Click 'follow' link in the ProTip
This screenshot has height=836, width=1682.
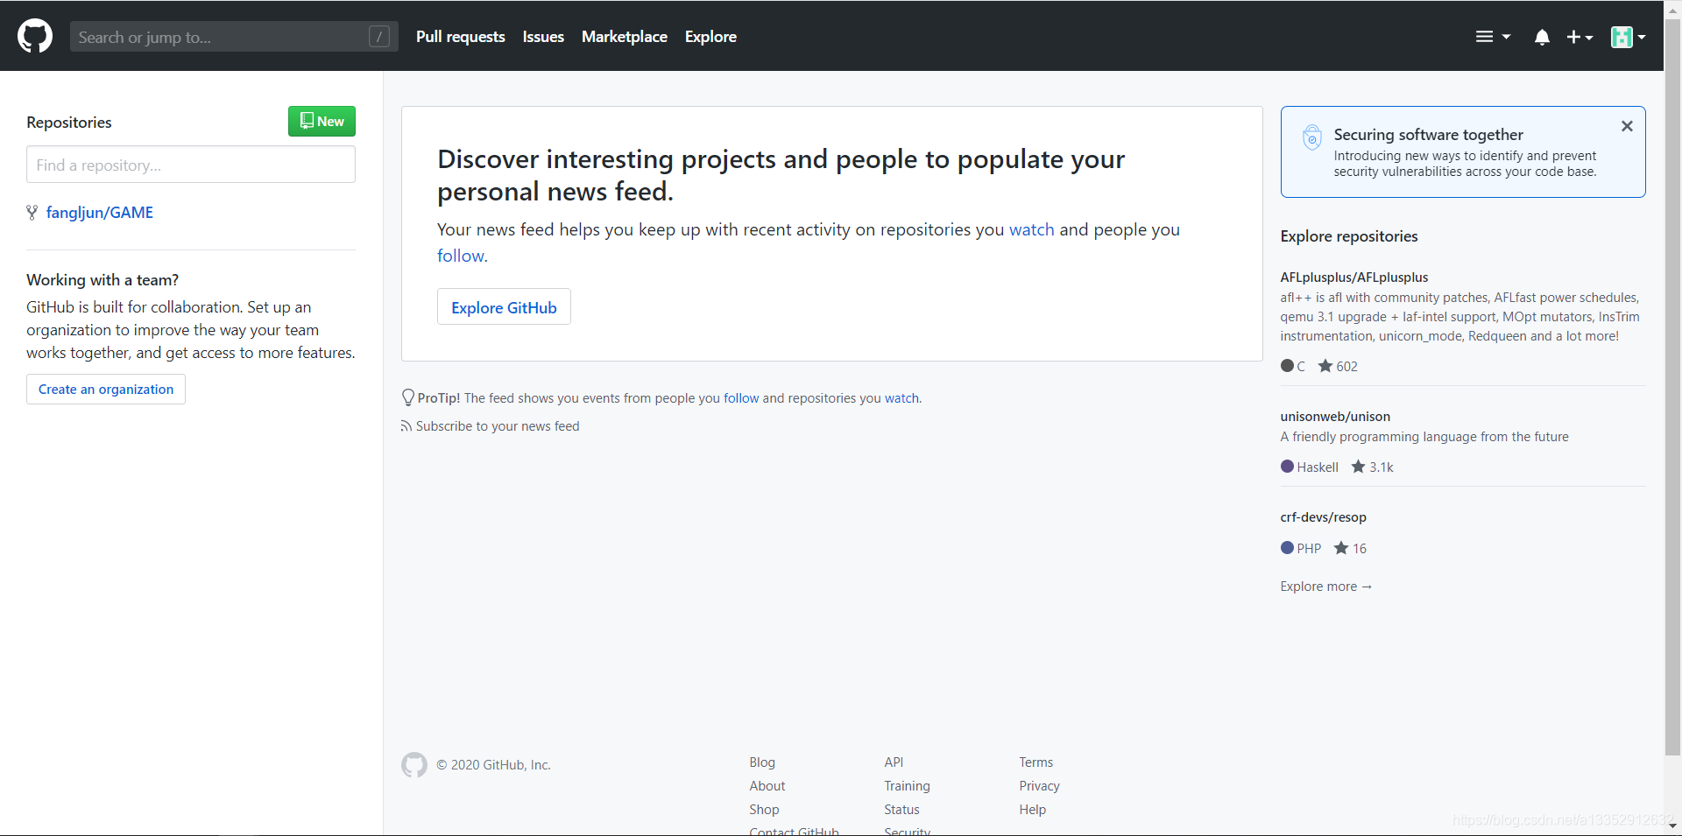(x=741, y=398)
